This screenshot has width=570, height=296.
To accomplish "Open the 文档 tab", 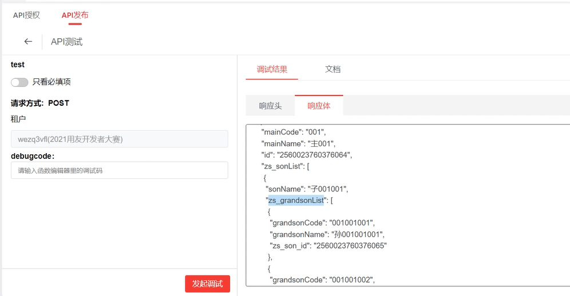I will coord(332,69).
